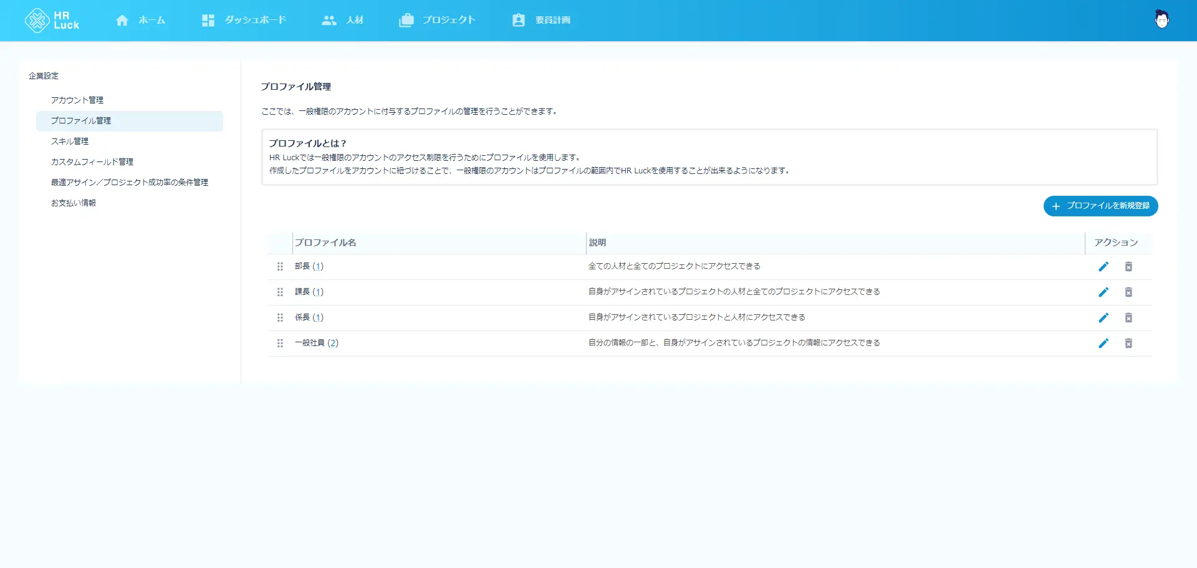Click the プロファイル管理 page title
Screen dimensions: 1197x568
pos(296,87)
